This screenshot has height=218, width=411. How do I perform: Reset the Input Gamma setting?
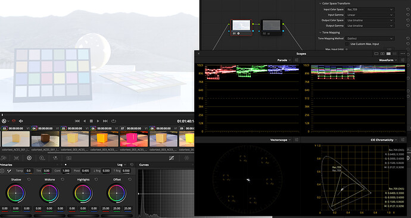tap(408, 15)
